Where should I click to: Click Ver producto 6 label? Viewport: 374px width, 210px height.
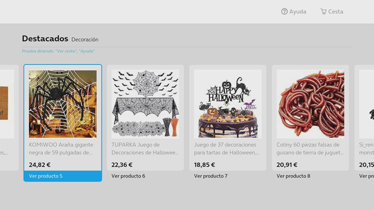(x=128, y=176)
